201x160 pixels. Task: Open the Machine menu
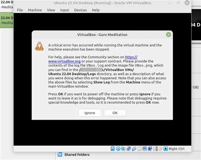tap(35, 10)
